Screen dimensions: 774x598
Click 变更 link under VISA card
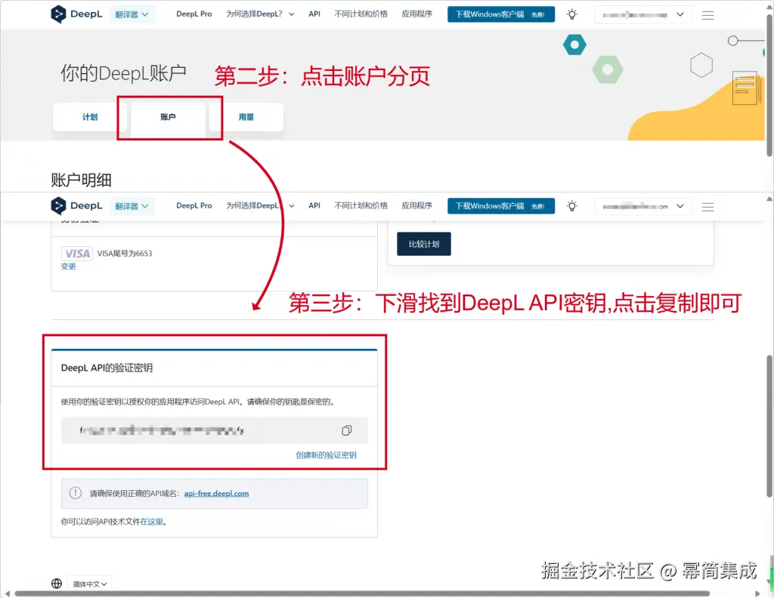[x=68, y=267]
